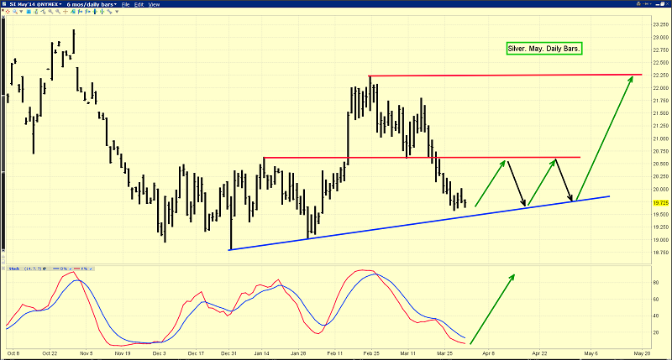Click the crosshair plus icon in chart toolbar
The image size is (672, 360).
66,12
